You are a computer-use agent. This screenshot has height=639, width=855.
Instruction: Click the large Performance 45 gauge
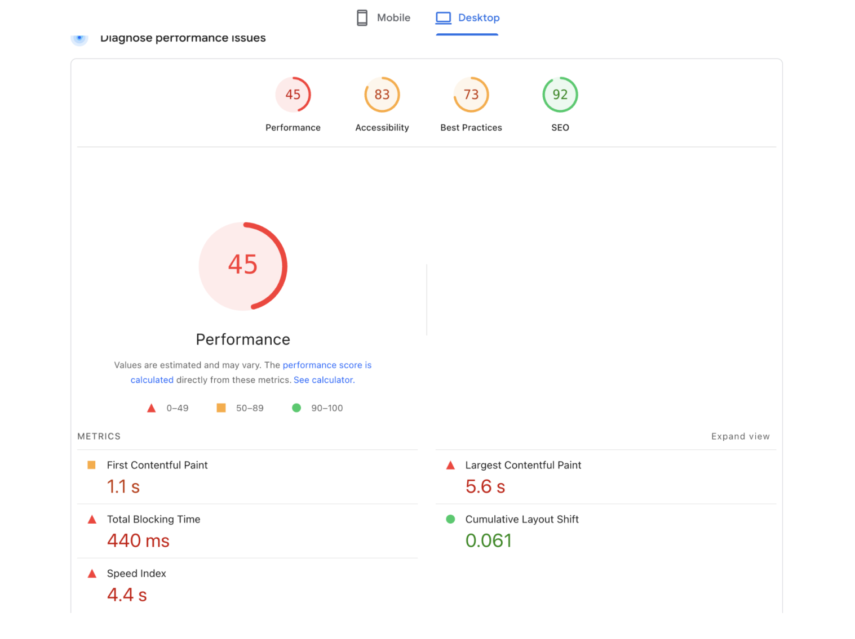tap(243, 266)
